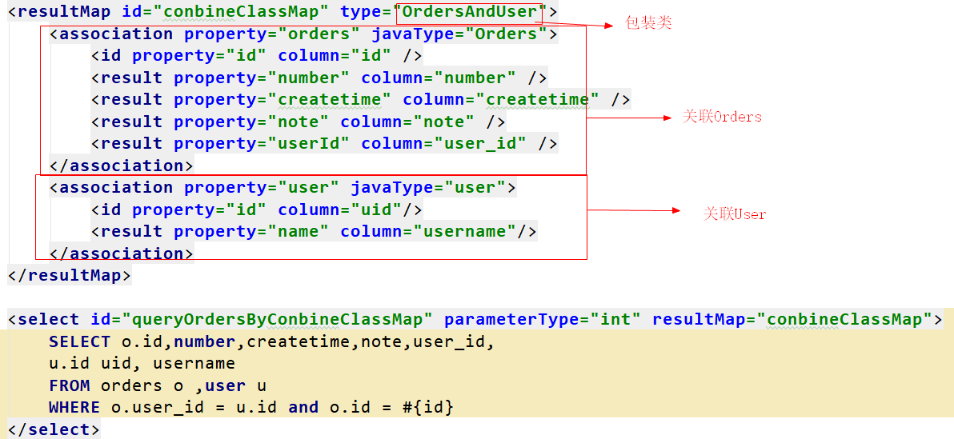The height and width of the screenshot is (439, 954).
Task: Click the red 包装类 annotation label
Action: pos(648,23)
